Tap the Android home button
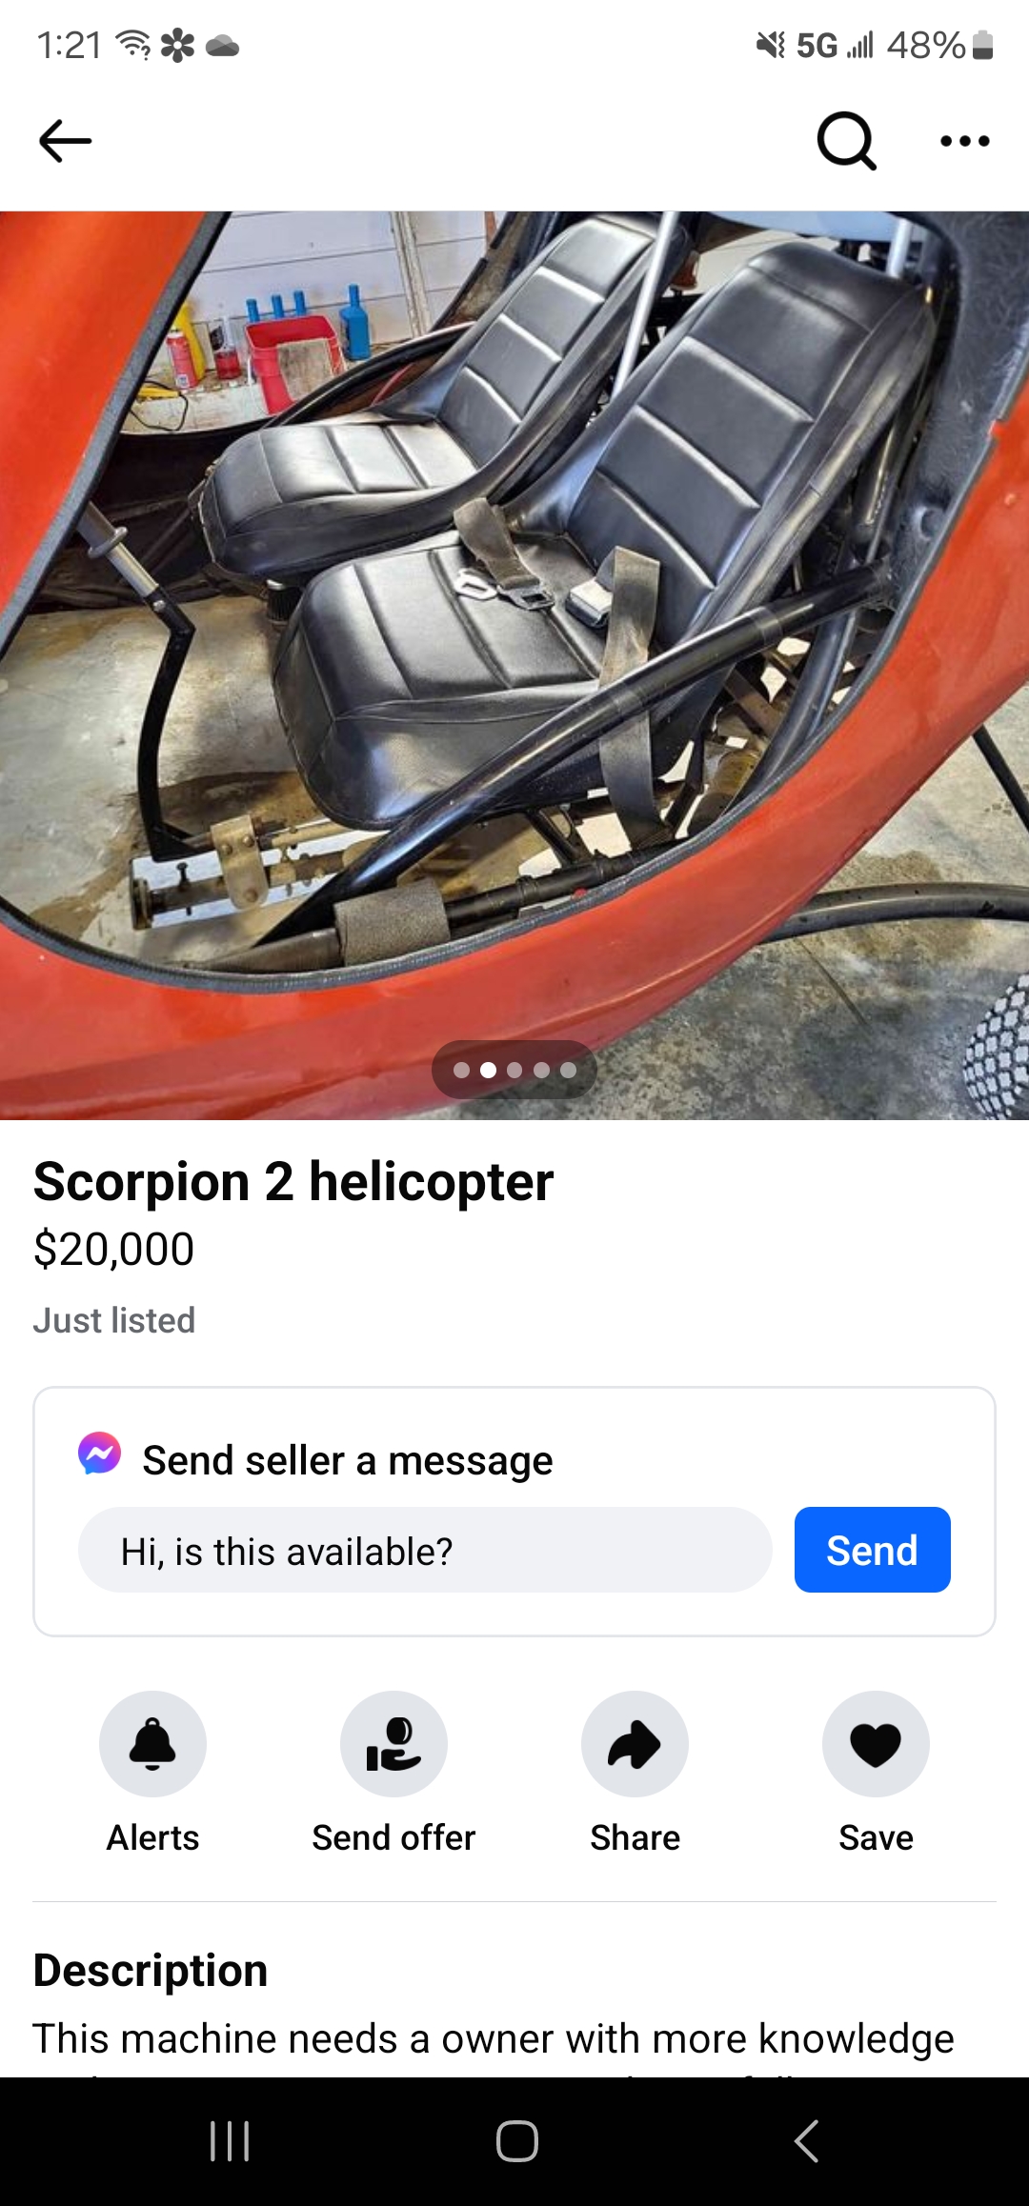This screenshot has height=2206, width=1029. click(516, 2141)
